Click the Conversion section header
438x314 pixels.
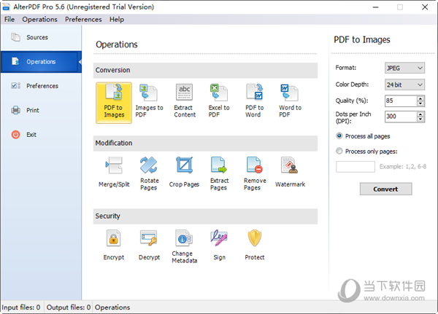[205, 70]
